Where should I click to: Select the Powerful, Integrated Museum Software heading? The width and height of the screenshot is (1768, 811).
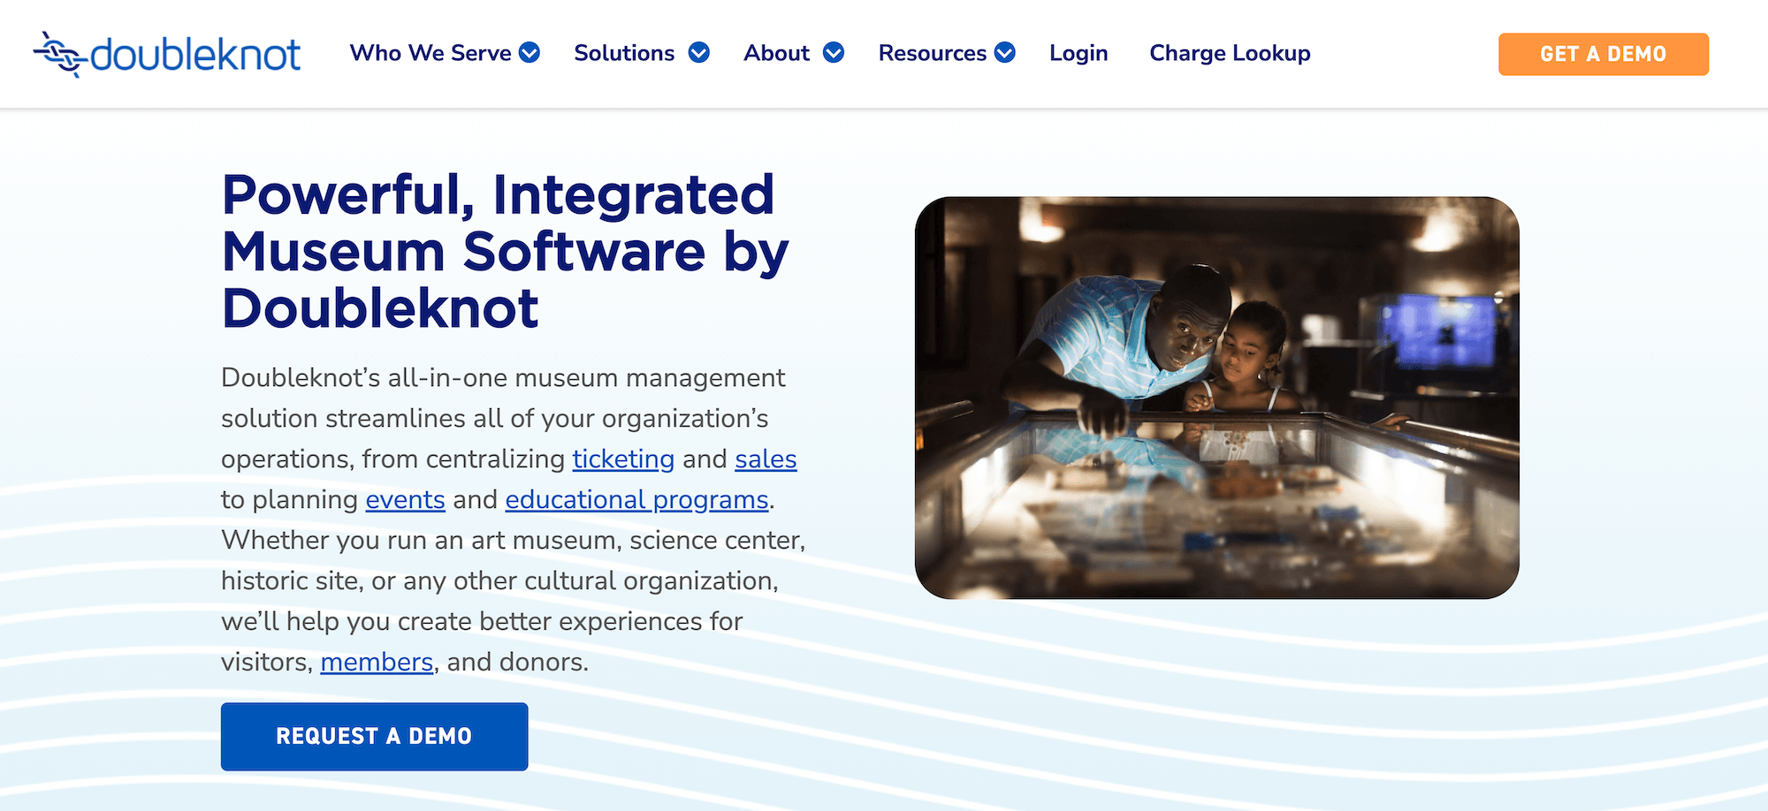(x=505, y=251)
